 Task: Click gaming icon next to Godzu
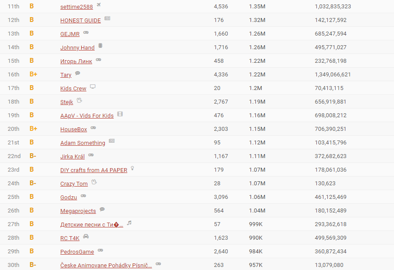(83, 196)
